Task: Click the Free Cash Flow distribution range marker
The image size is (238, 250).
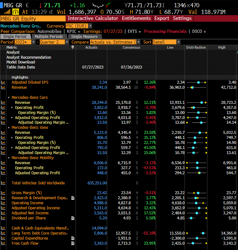Action: click(197, 243)
